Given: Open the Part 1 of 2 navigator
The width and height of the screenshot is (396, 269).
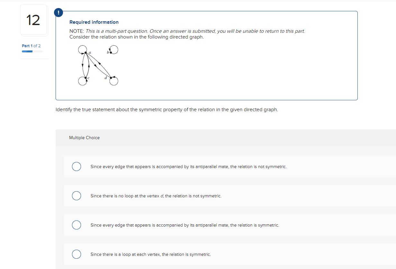Looking at the screenshot, I should [31, 46].
